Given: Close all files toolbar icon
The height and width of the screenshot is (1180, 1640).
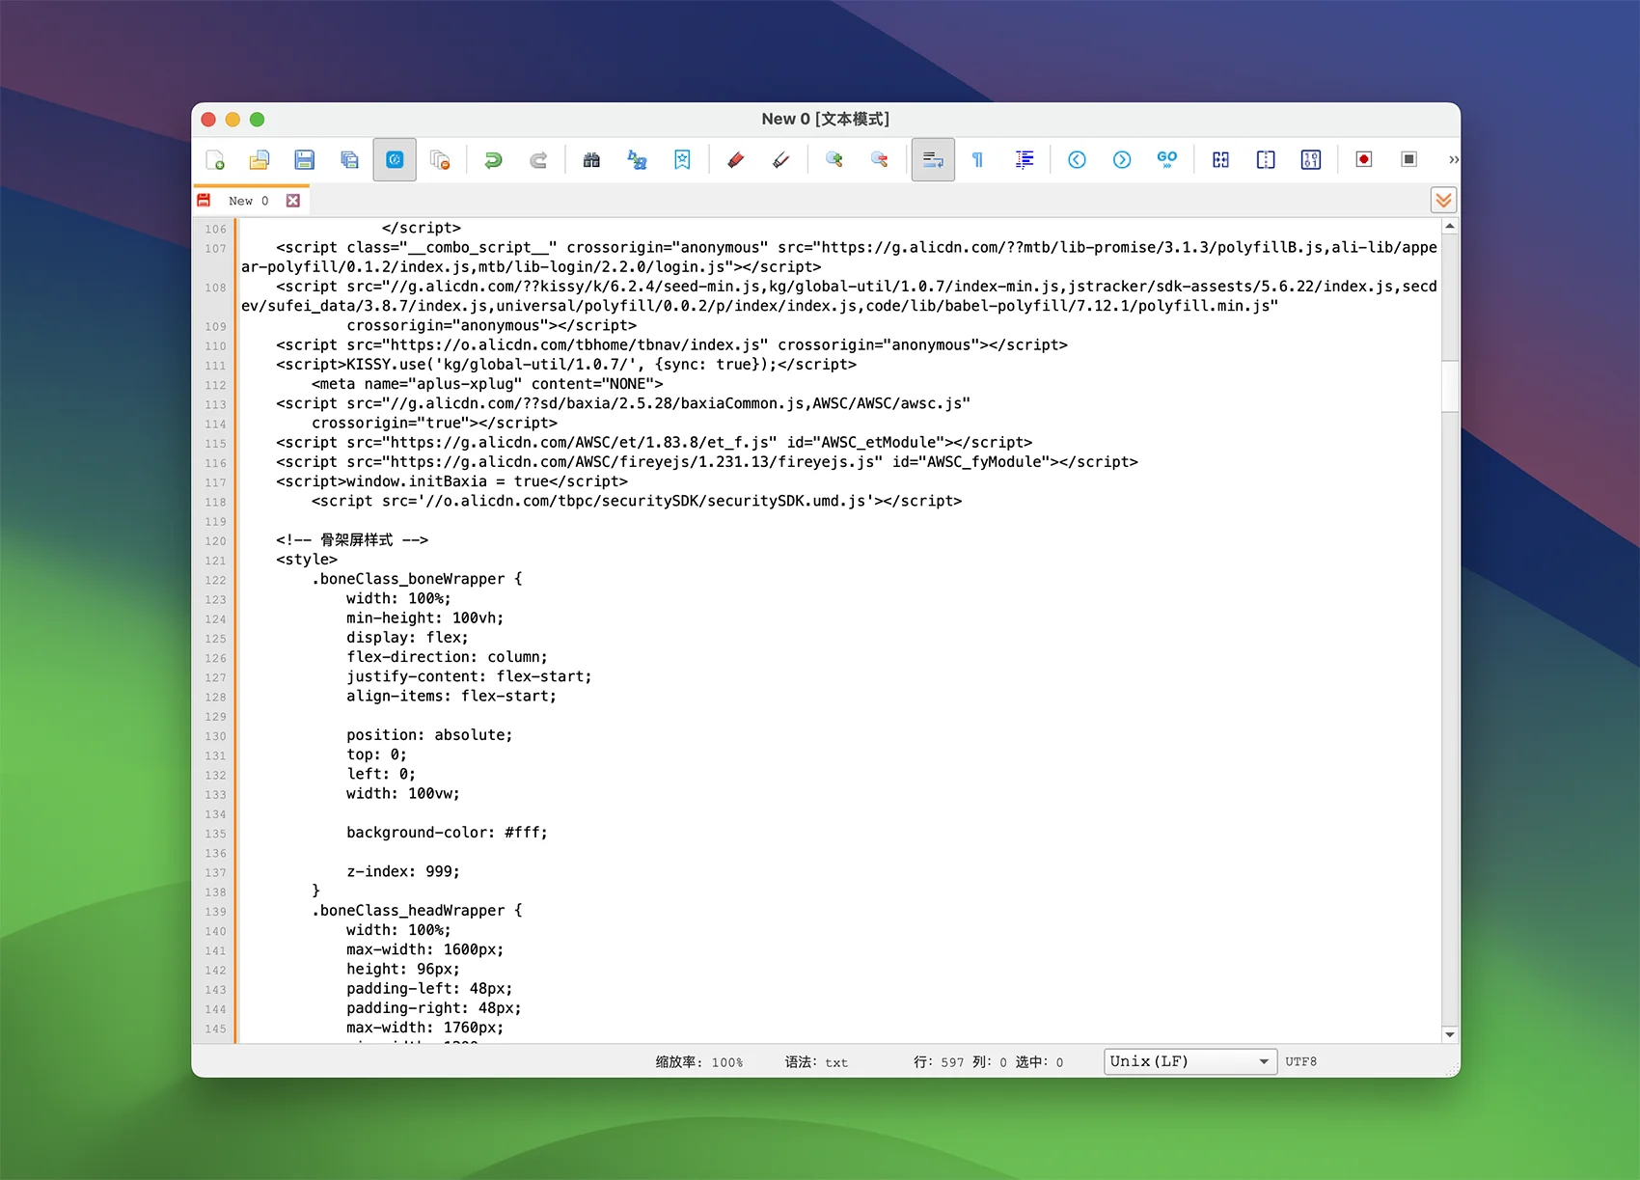Looking at the screenshot, I should [x=440, y=160].
